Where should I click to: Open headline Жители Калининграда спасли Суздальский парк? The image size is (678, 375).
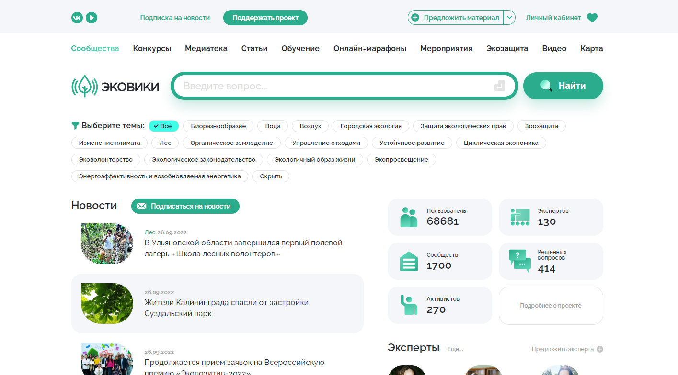pyautogui.click(x=227, y=308)
